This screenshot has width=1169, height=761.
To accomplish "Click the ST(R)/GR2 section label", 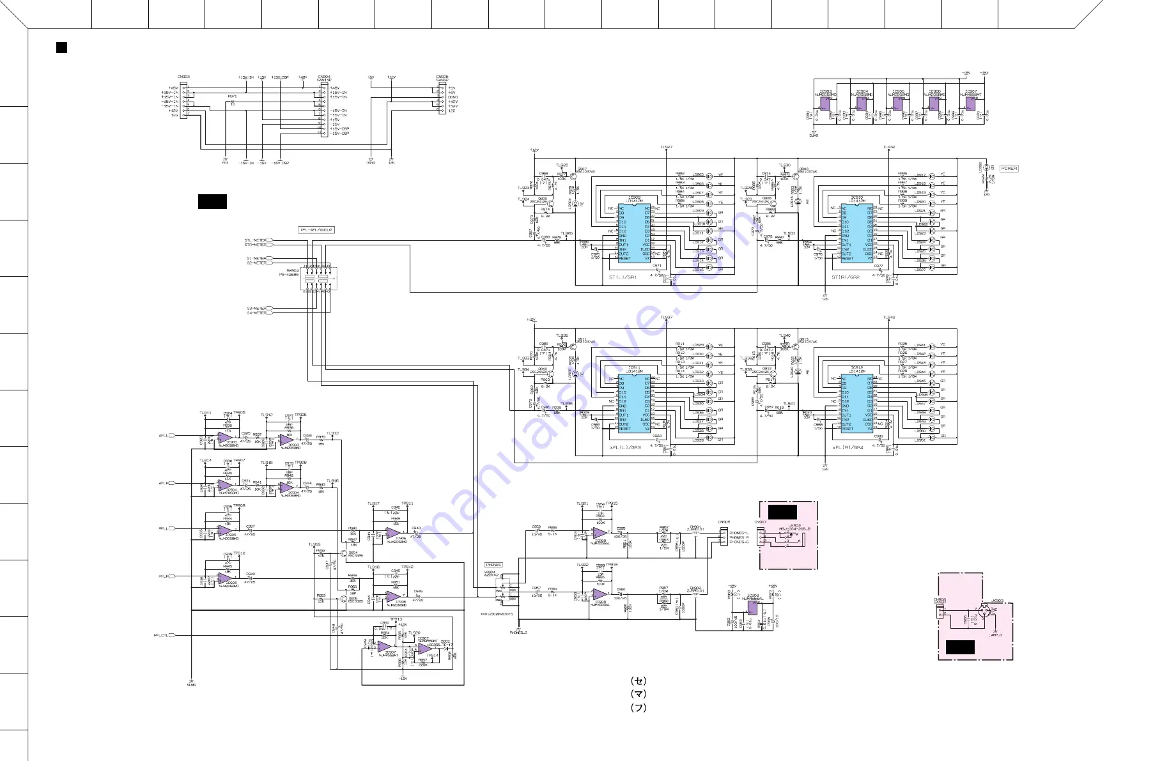I will coord(845,277).
